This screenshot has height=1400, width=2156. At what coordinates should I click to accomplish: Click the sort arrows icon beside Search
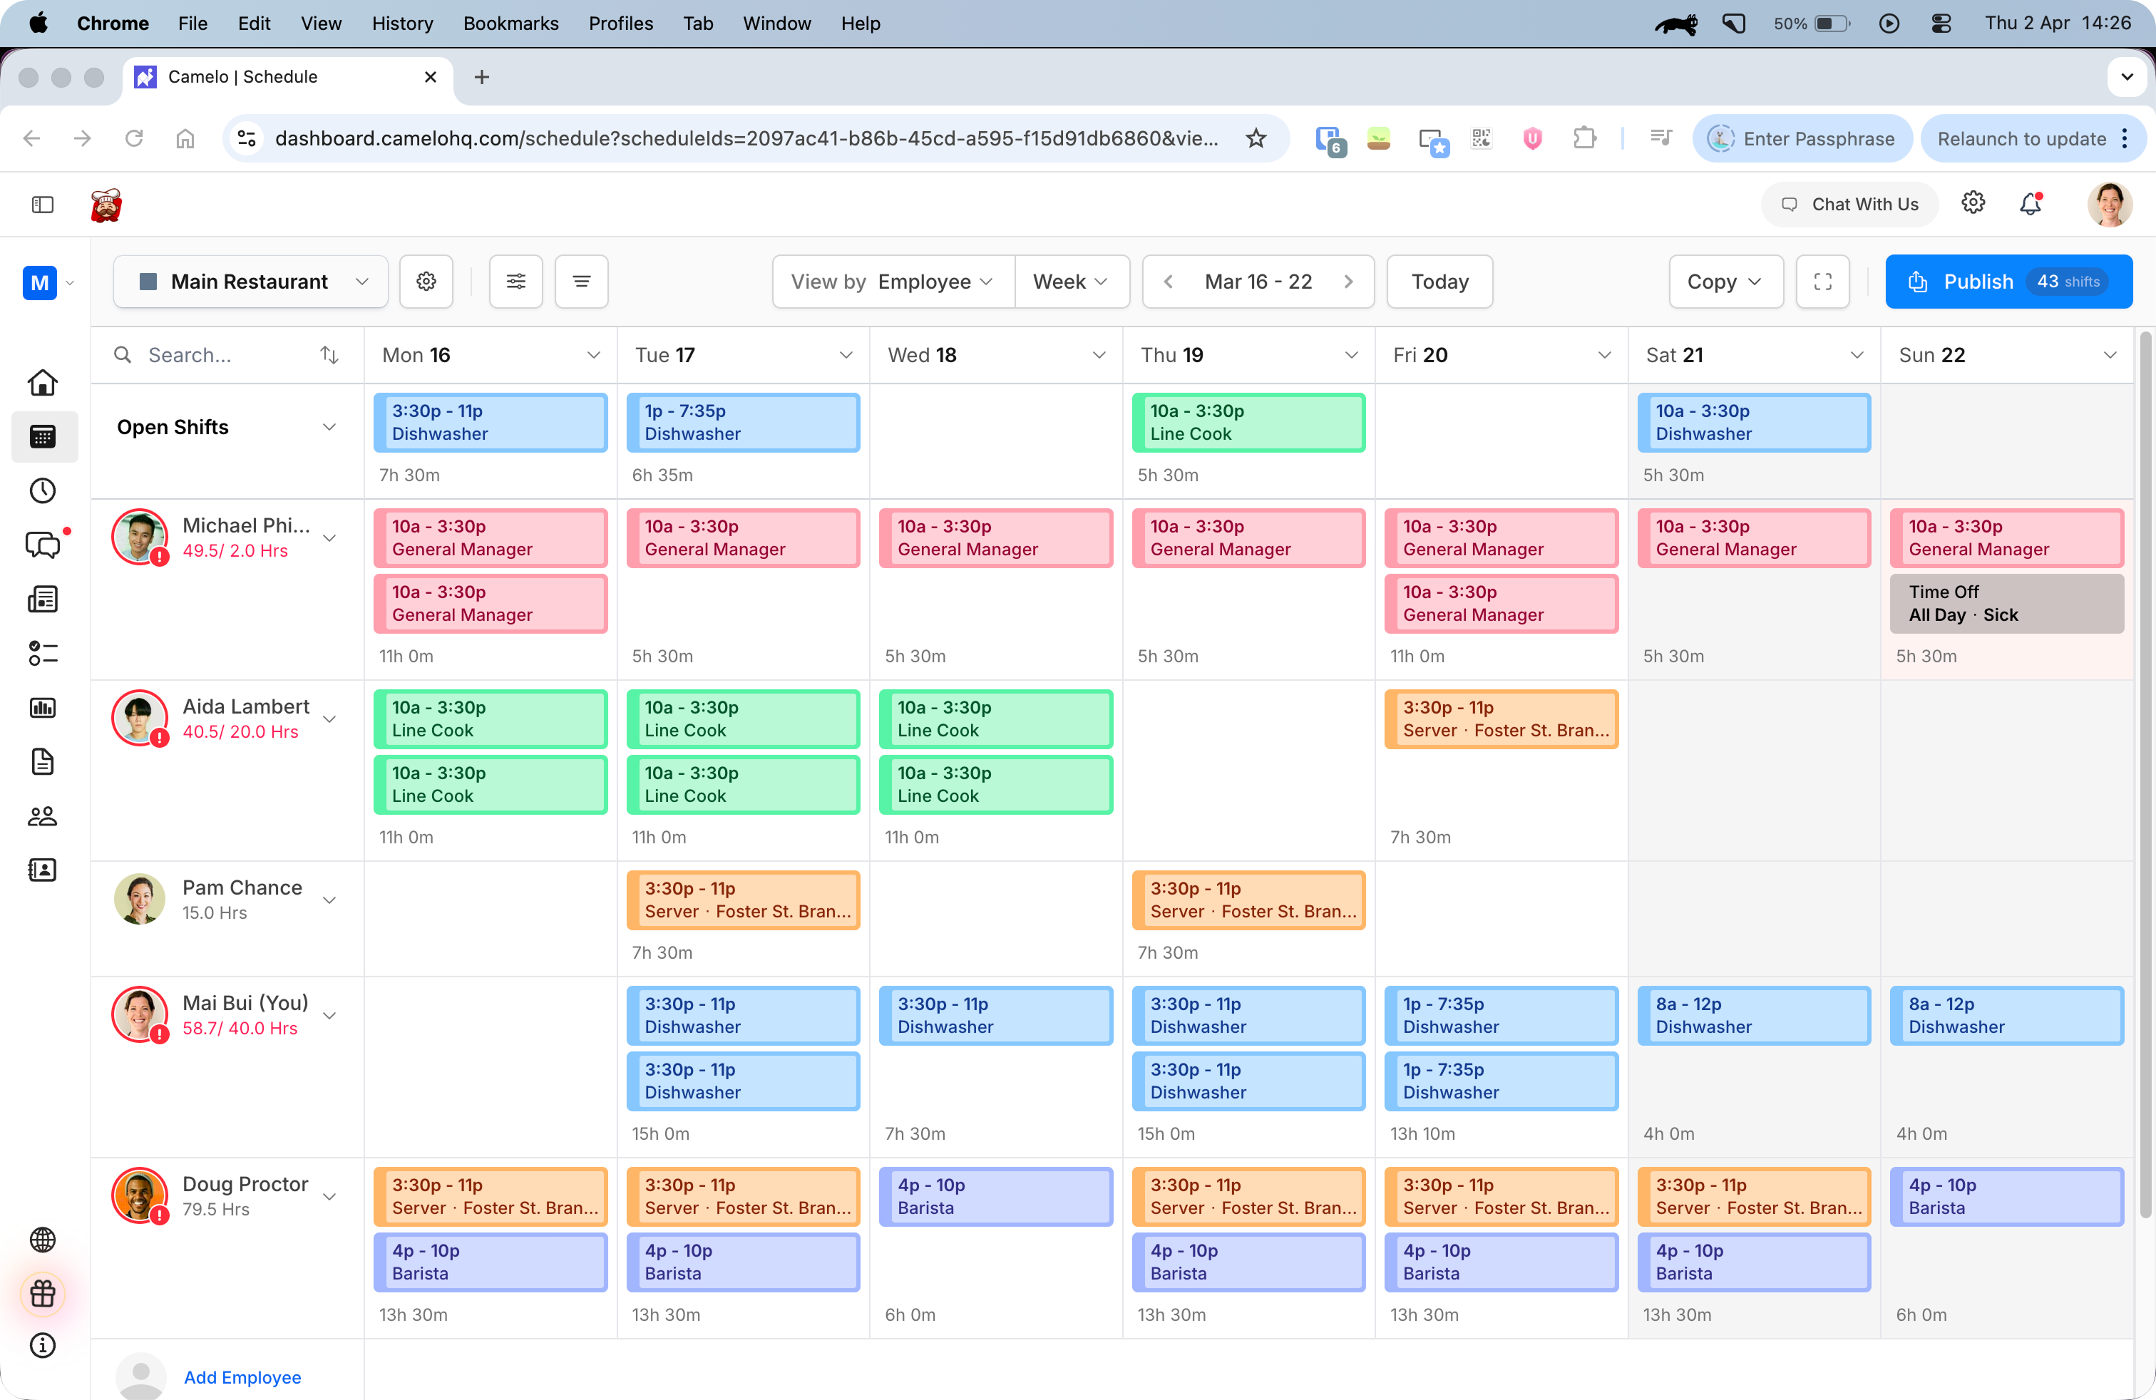point(329,355)
